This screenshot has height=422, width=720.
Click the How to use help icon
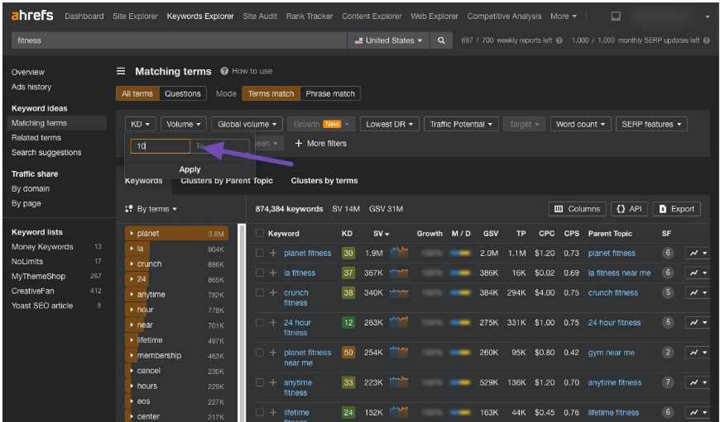click(224, 71)
